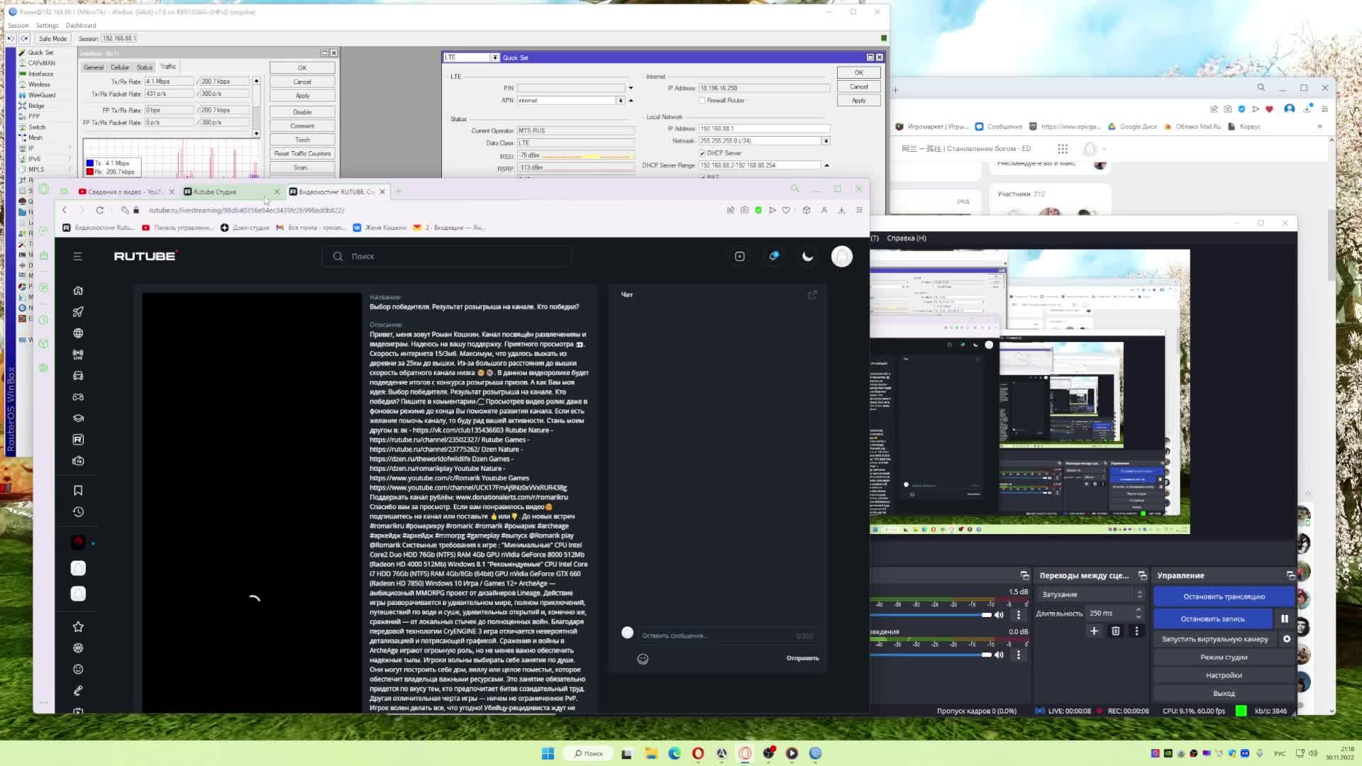Open the globe category in Rutube sidebar
1362x766 pixels.
78,333
